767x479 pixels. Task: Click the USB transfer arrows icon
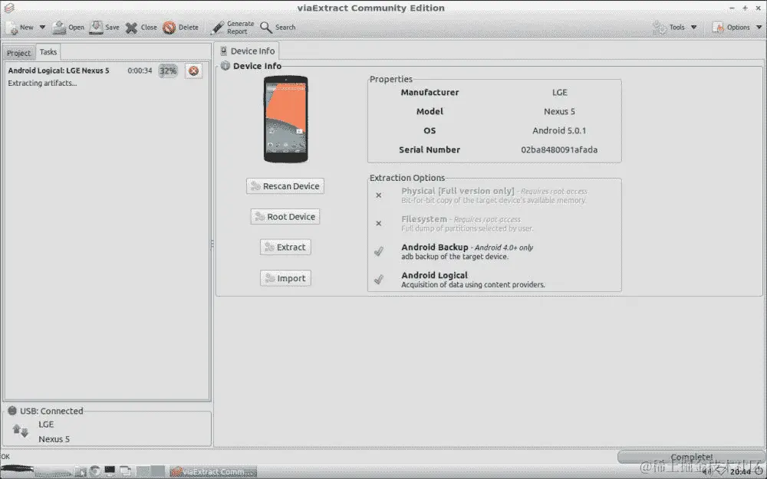21,431
